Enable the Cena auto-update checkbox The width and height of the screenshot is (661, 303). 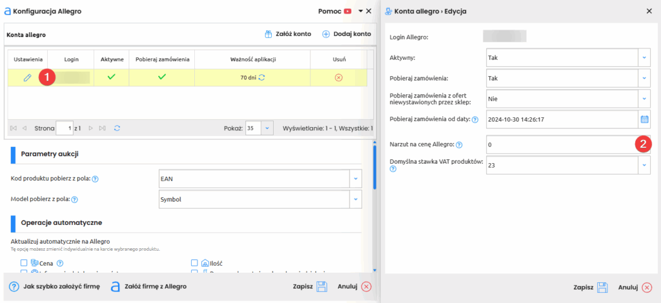(24, 263)
